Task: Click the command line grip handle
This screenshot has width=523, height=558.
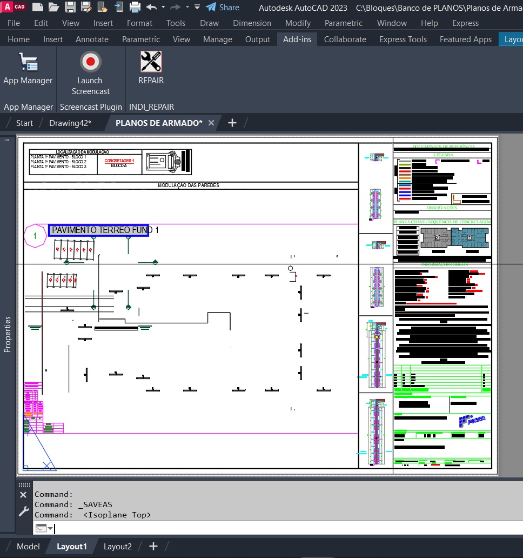Action: (24, 484)
